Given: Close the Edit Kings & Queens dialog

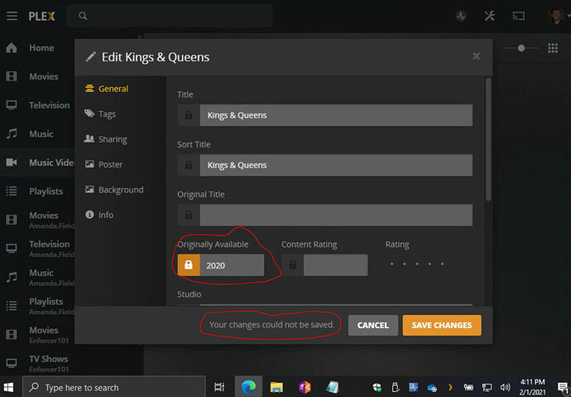Looking at the screenshot, I should tap(477, 56).
